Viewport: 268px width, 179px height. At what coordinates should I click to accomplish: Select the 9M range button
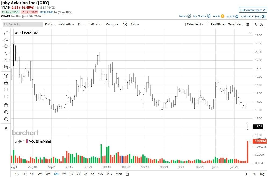coord(64,174)
